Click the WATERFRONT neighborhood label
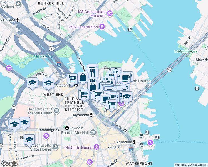The image size is (208, 167). pyautogui.click(x=139, y=164)
